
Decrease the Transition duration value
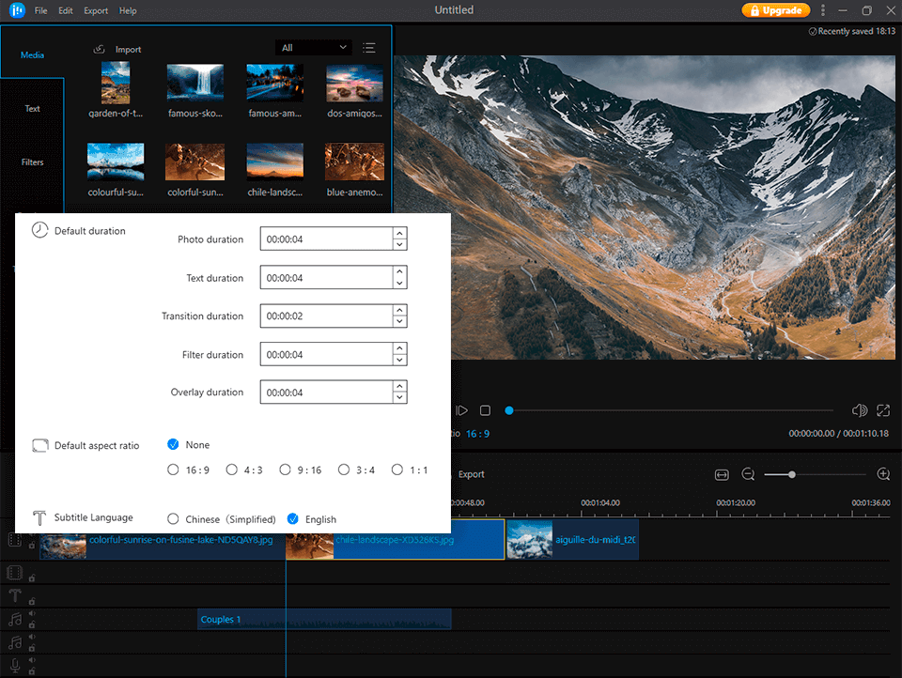pos(399,322)
